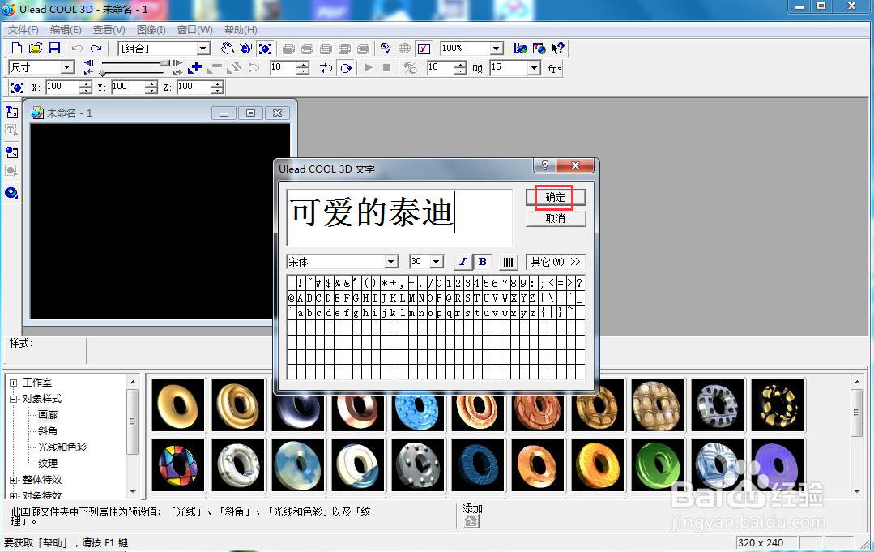Create a new file with toolbar icon
The width and height of the screenshot is (874, 552).
click(17, 49)
